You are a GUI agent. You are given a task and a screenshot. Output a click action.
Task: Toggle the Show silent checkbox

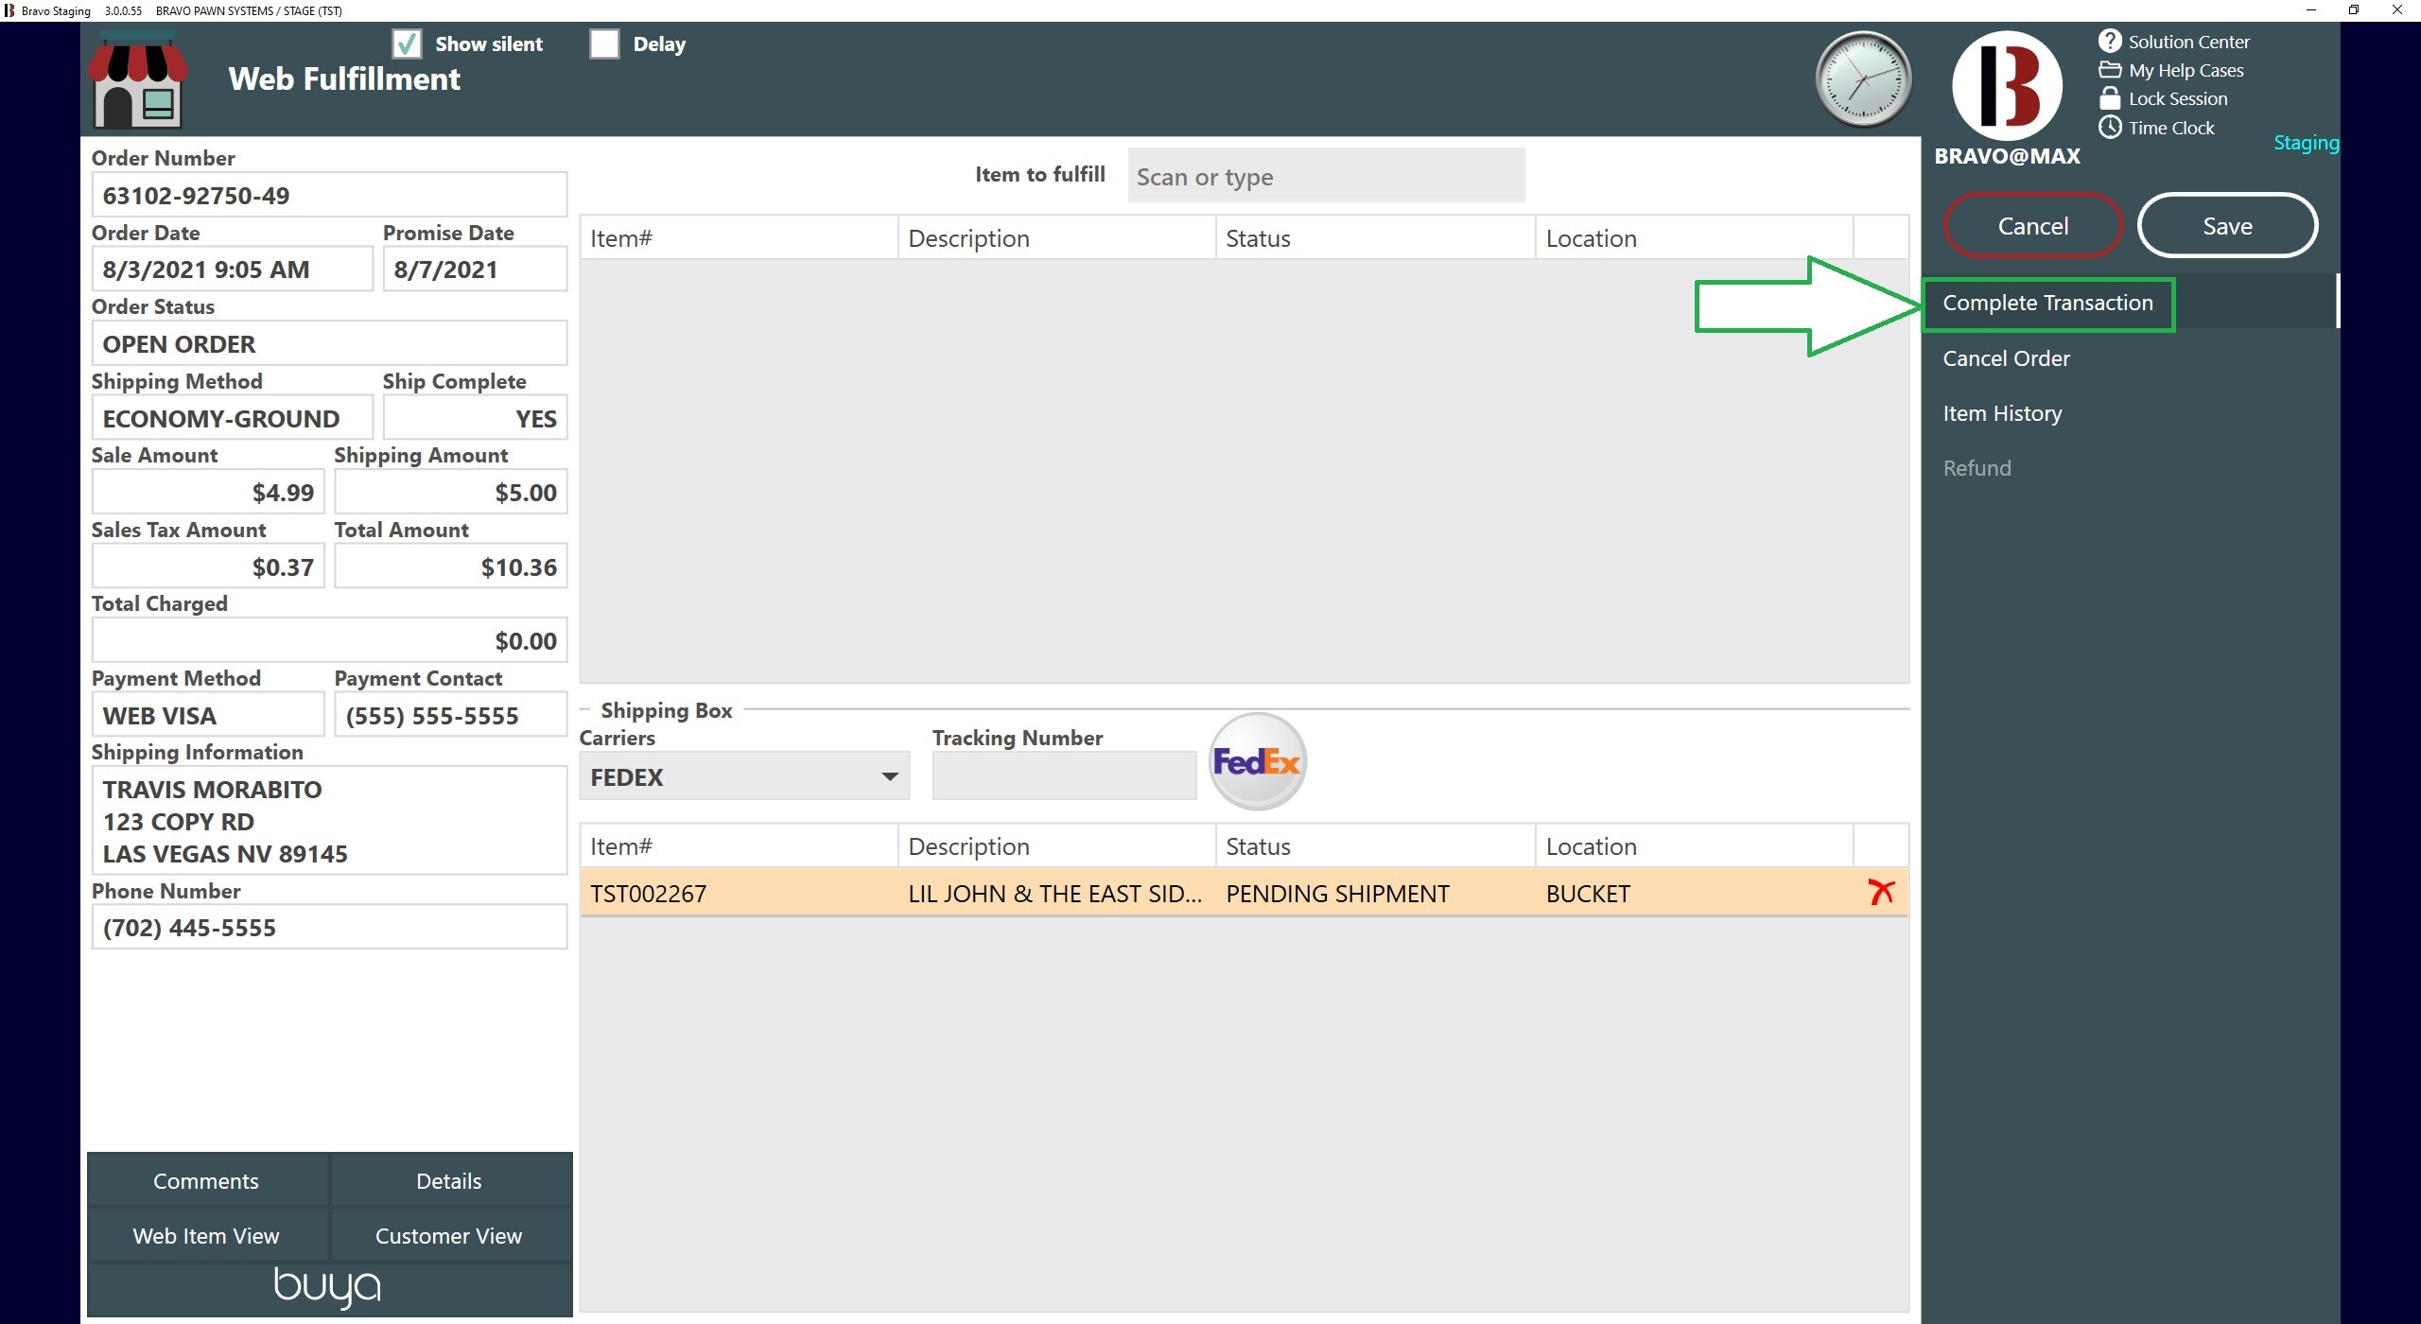(407, 44)
